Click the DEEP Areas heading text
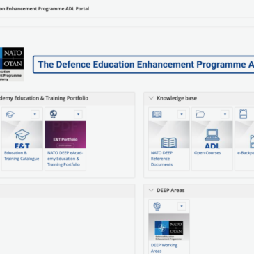The width and height of the screenshot is (254, 254). point(170,190)
